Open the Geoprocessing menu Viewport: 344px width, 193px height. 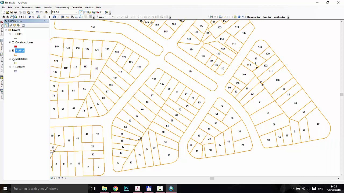pos(62,8)
